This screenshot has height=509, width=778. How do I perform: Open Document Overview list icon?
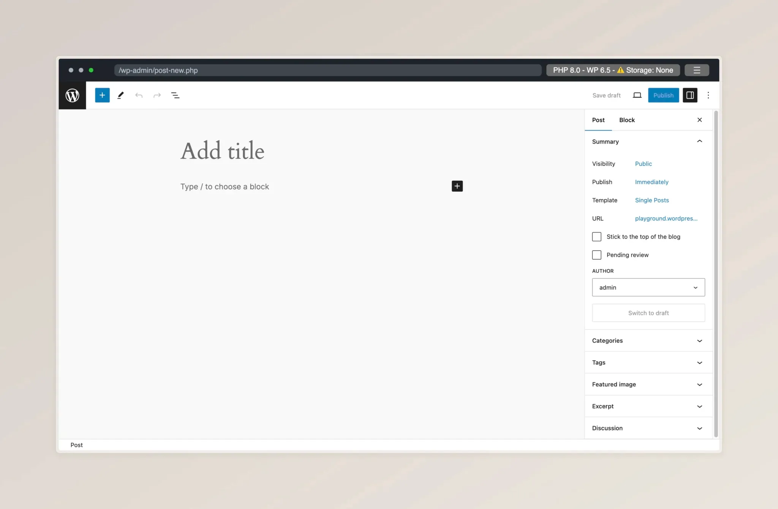coord(175,95)
